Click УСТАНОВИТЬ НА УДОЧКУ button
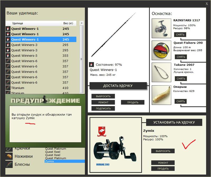Viewport: 211px width, 177px height. click(174, 122)
